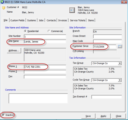
Task: Click the Phone 2 input field
Action: click(x=45, y=72)
